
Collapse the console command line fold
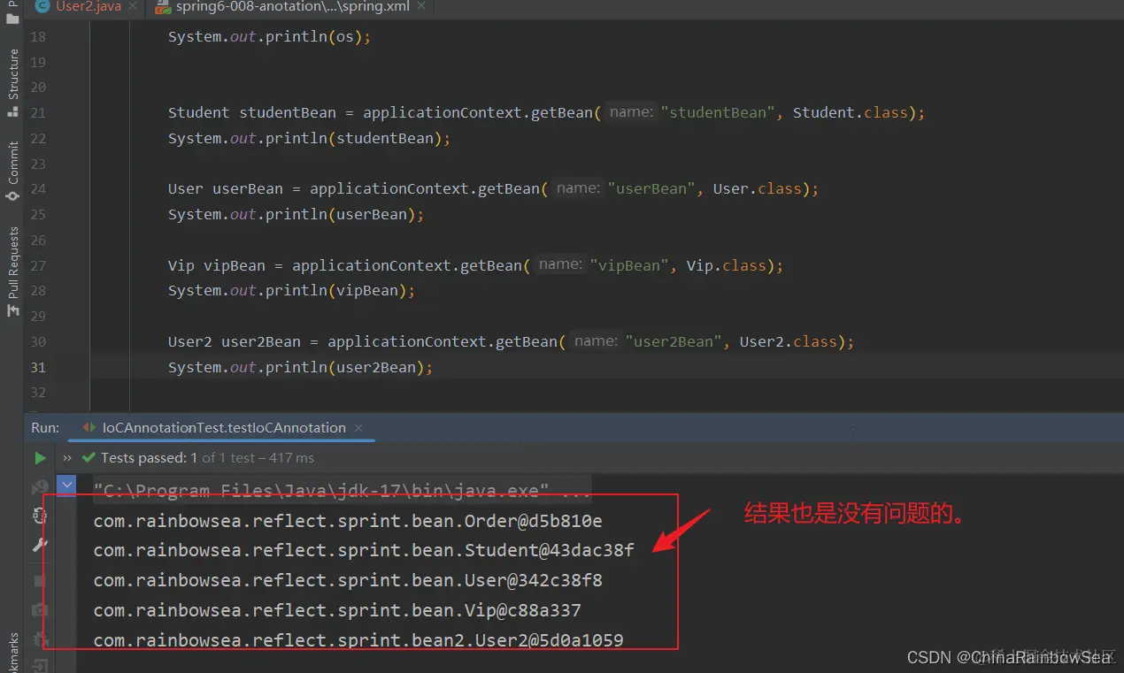(67, 486)
